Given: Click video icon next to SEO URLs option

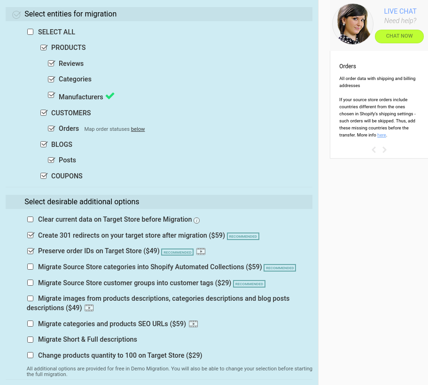Looking at the screenshot, I should (193, 324).
